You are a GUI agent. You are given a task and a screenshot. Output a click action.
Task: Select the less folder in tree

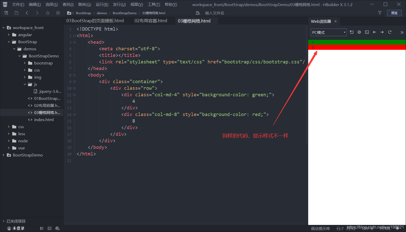tap(22, 134)
